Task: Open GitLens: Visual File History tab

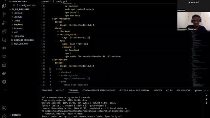Action: (x=134, y=90)
